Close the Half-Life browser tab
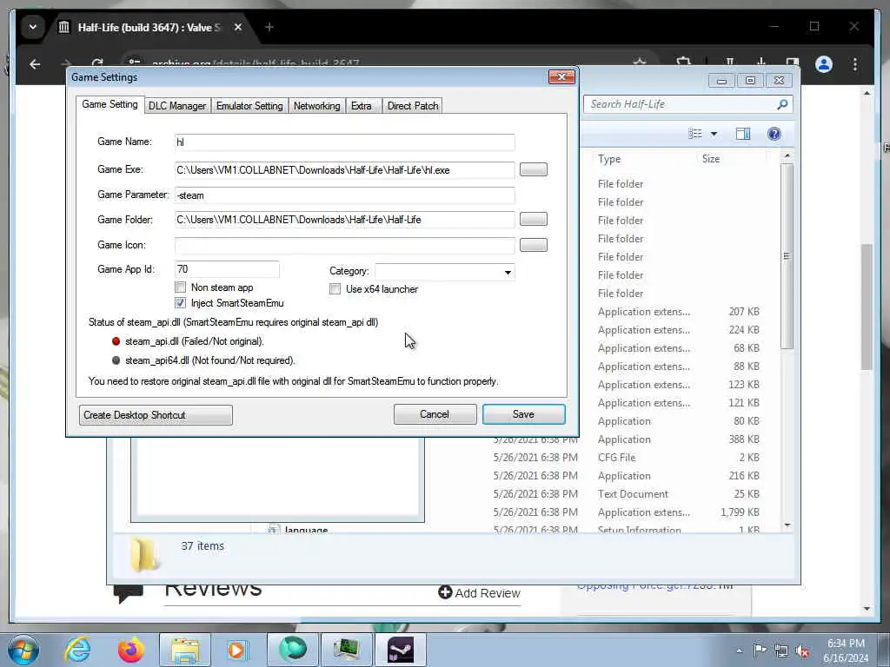The width and height of the screenshot is (890, 667). (x=238, y=27)
